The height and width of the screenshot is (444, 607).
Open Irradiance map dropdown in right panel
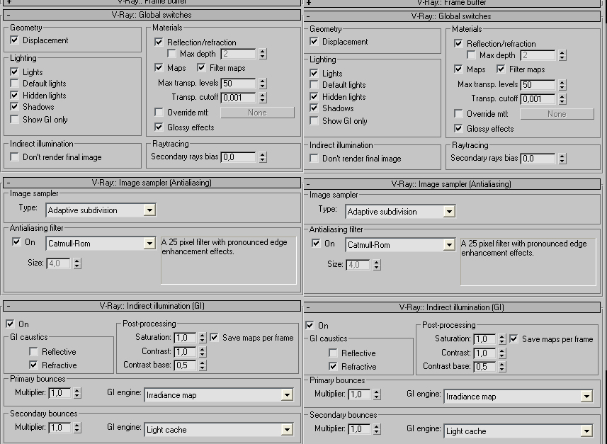518,397
